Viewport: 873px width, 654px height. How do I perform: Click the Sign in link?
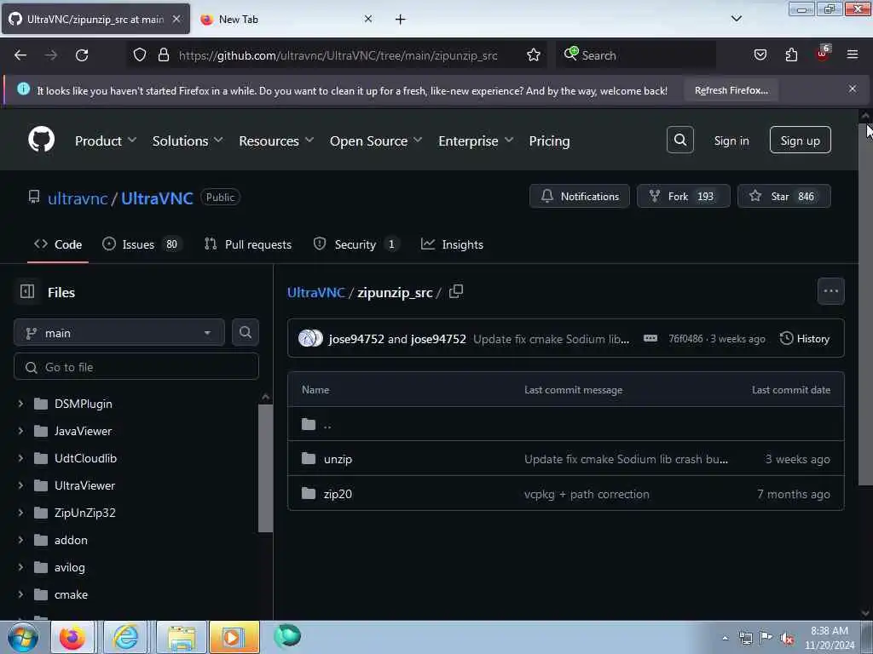[731, 141]
